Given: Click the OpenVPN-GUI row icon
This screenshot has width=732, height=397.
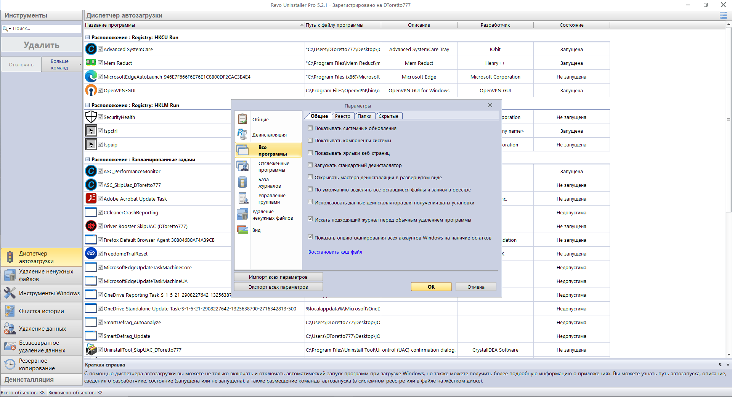Looking at the screenshot, I should pos(91,90).
